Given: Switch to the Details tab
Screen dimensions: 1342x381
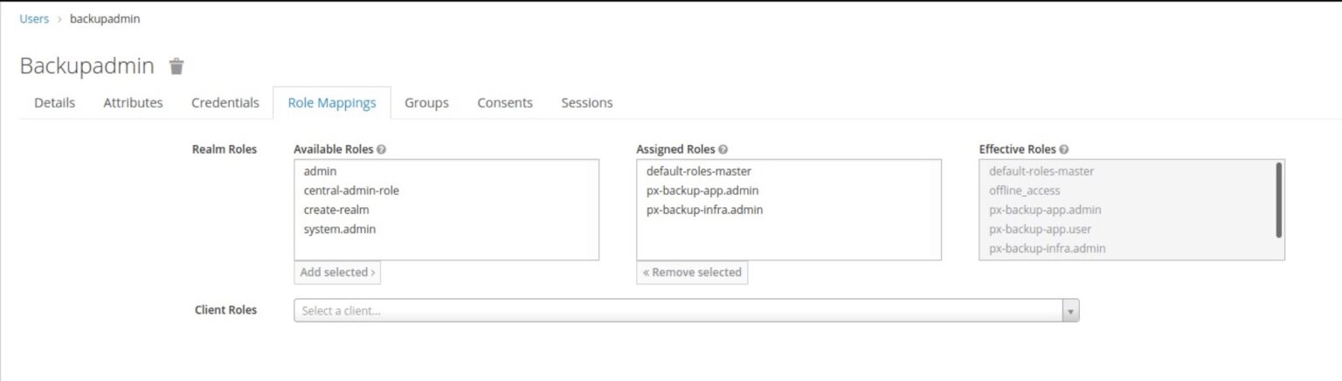Looking at the screenshot, I should [x=54, y=103].
